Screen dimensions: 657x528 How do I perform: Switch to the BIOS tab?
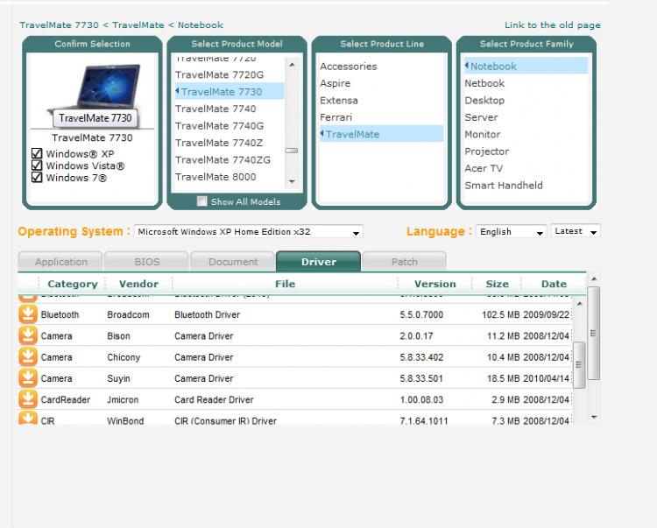pos(146,262)
